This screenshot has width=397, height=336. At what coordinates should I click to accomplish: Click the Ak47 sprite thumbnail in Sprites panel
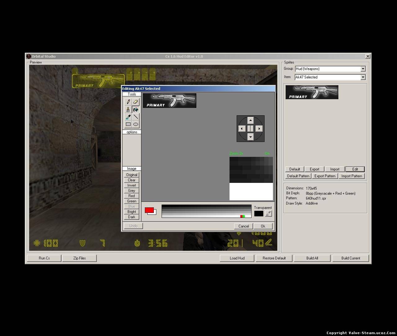(312, 92)
